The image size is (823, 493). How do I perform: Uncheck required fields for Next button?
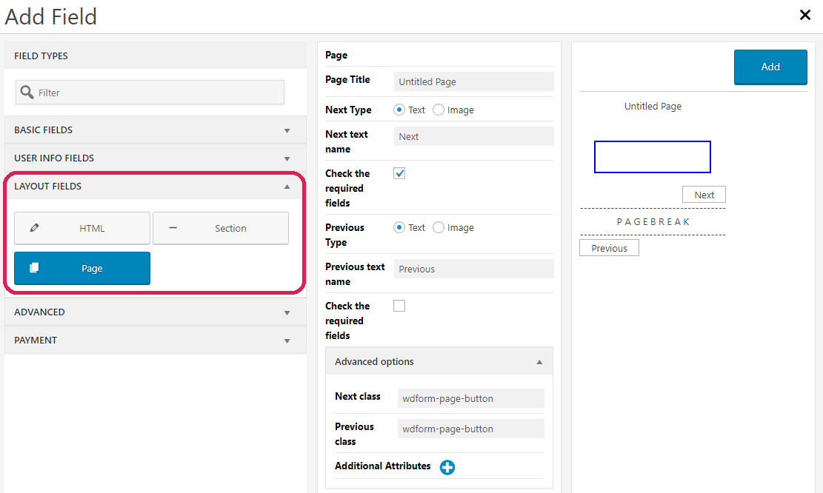[x=399, y=172]
